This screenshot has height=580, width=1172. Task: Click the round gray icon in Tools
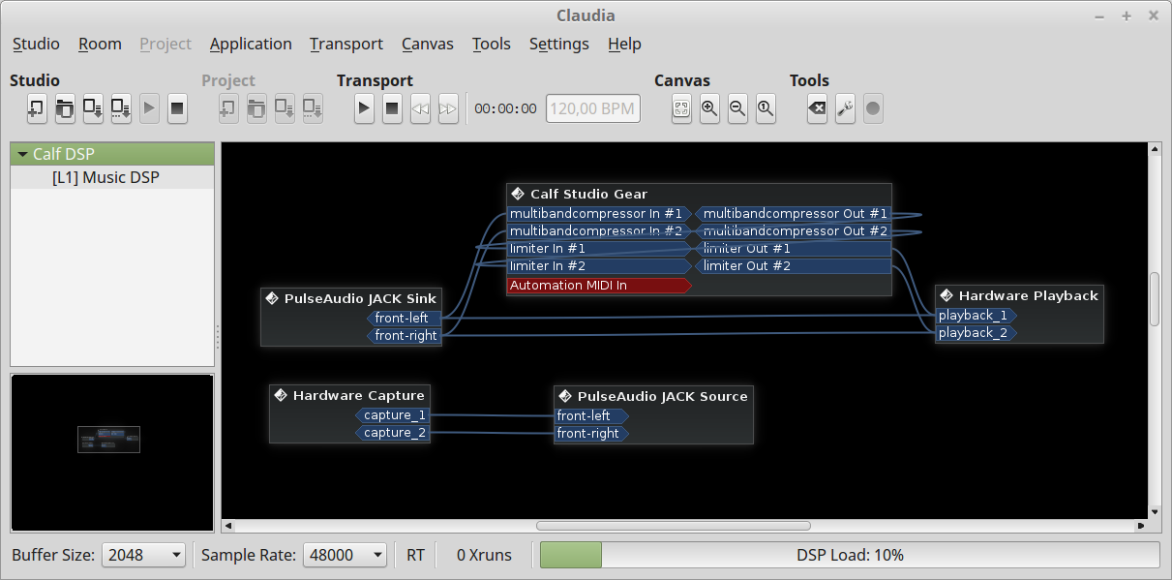[x=873, y=108]
